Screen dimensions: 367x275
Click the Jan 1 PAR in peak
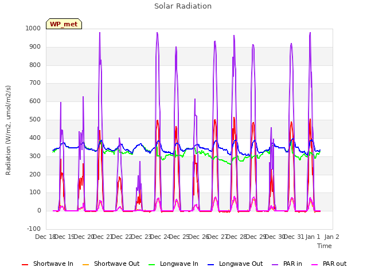point(310,33)
